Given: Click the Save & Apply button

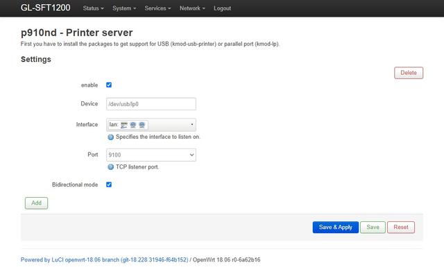Looking at the screenshot, I should [336, 228].
